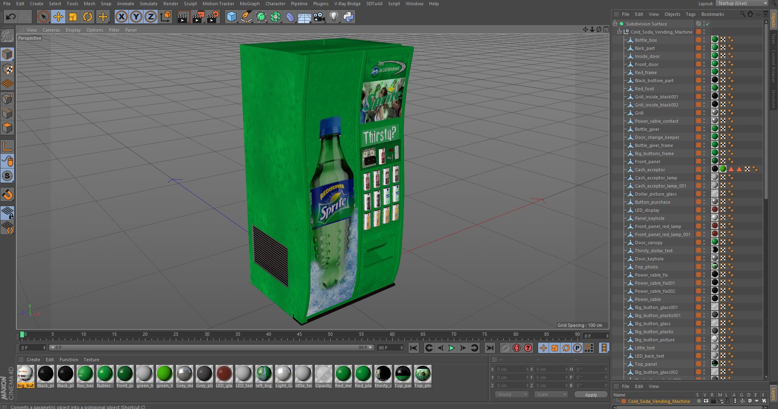The height and width of the screenshot is (409, 778).
Task: Select the Move tool
Action: click(58, 17)
